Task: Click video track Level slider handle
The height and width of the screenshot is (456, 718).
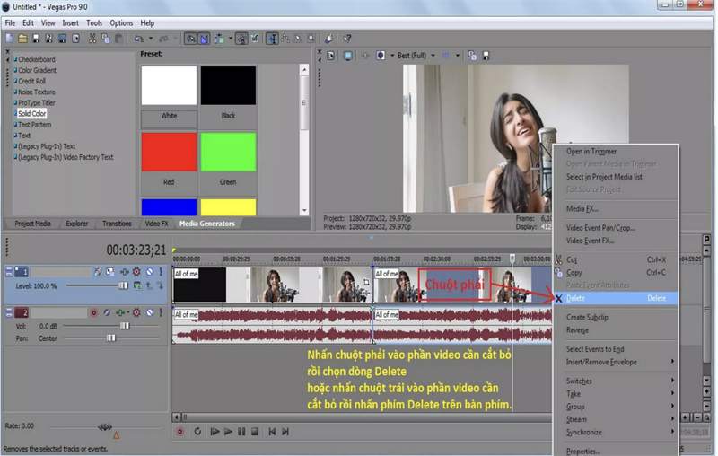Action: [x=123, y=285]
